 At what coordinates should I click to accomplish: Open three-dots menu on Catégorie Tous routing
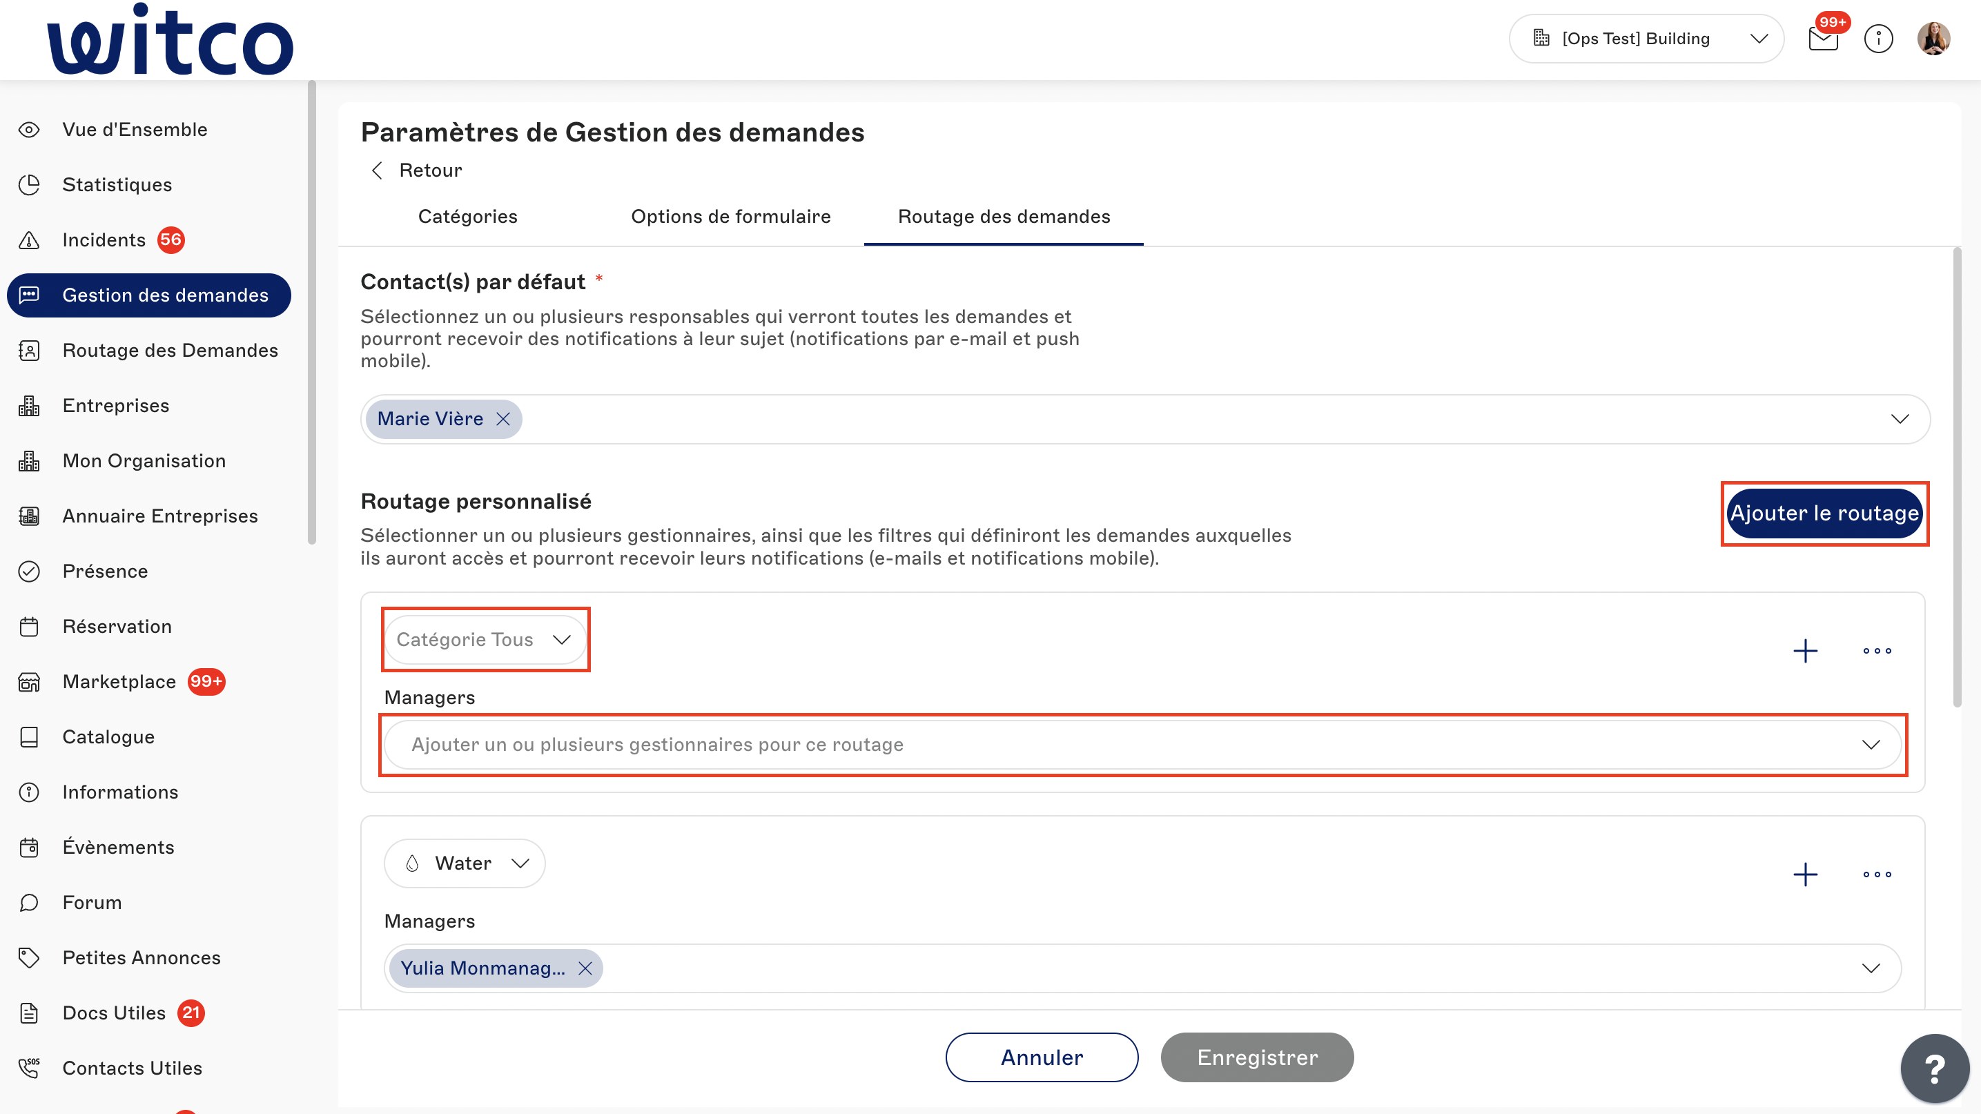pyautogui.click(x=1876, y=650)
